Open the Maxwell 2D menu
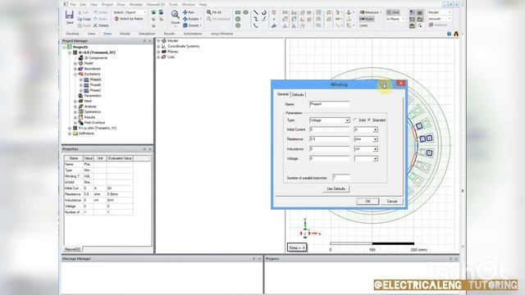The width and height of the screenshot is (525, 295). pyautogui.click(x=156, y=5)
